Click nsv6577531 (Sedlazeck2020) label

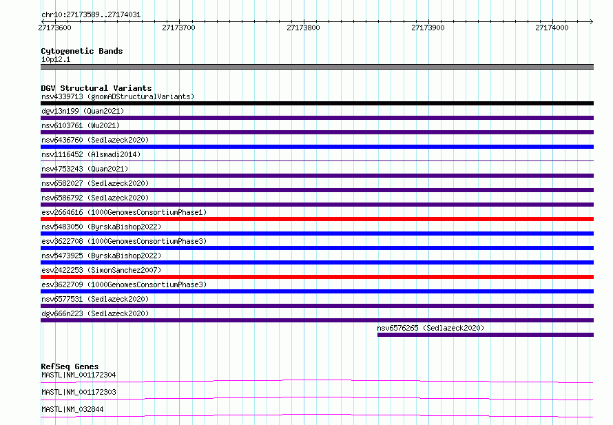click(x=95, y=299)
